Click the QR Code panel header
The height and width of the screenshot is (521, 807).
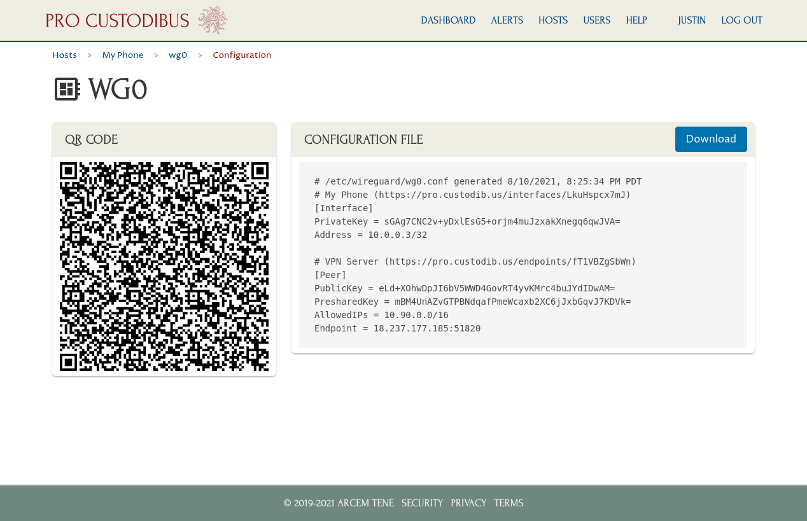(x=164, y=140)
